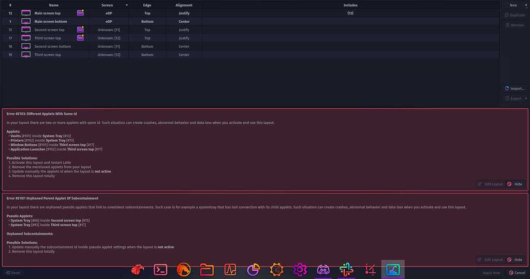Click the red bird icon in dock
530x279 pixels.
(137, 269)
